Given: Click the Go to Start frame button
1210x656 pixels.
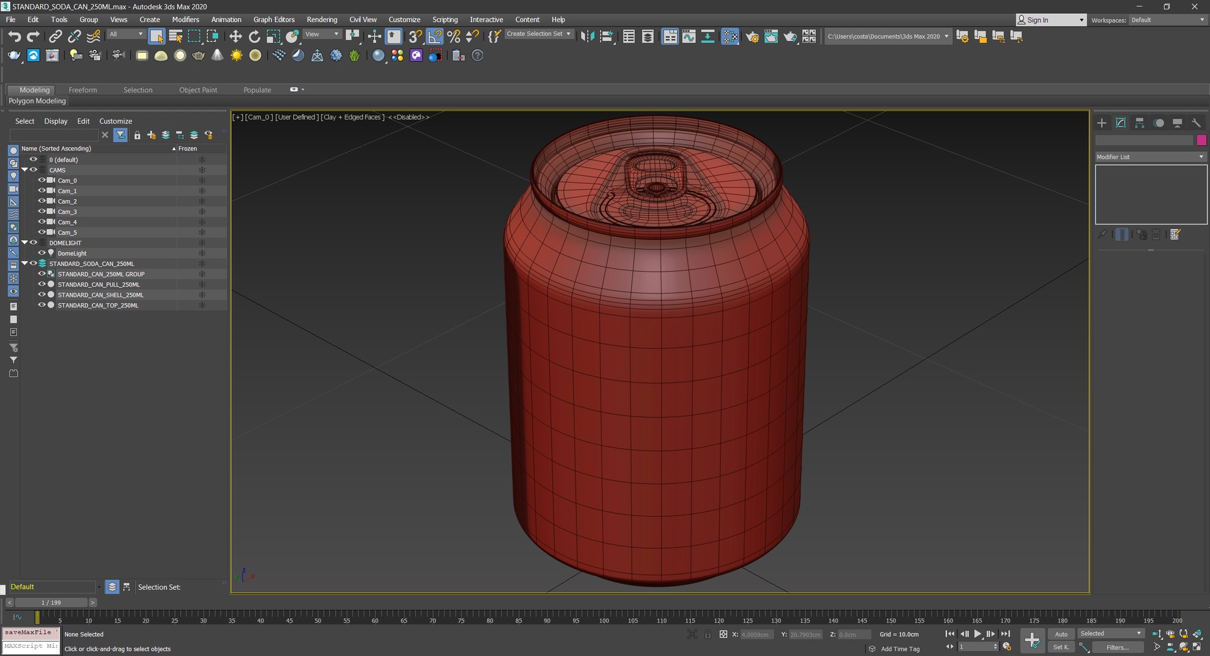Looking at the screenshot, I should point(950,634).
